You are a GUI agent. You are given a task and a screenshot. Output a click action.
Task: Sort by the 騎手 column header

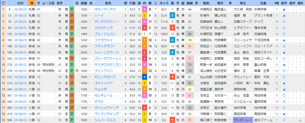coord(220,3)
